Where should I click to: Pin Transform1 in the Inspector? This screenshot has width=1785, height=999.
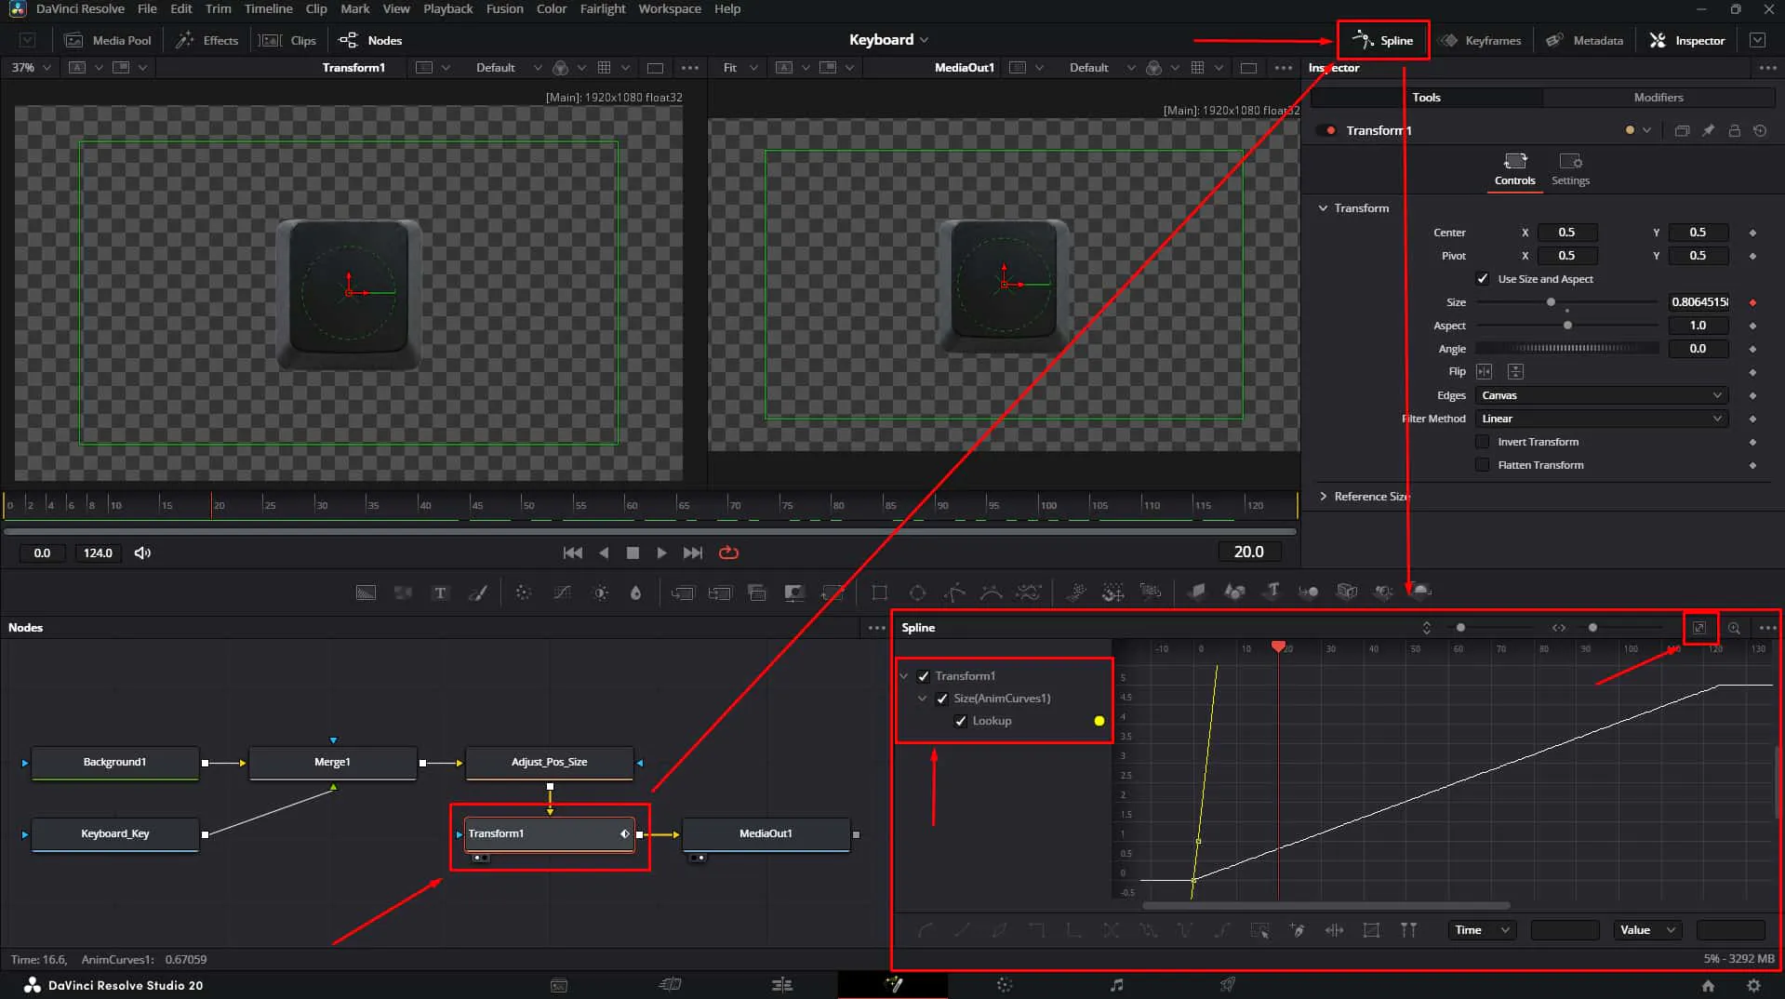click(x=1708, y=131)
